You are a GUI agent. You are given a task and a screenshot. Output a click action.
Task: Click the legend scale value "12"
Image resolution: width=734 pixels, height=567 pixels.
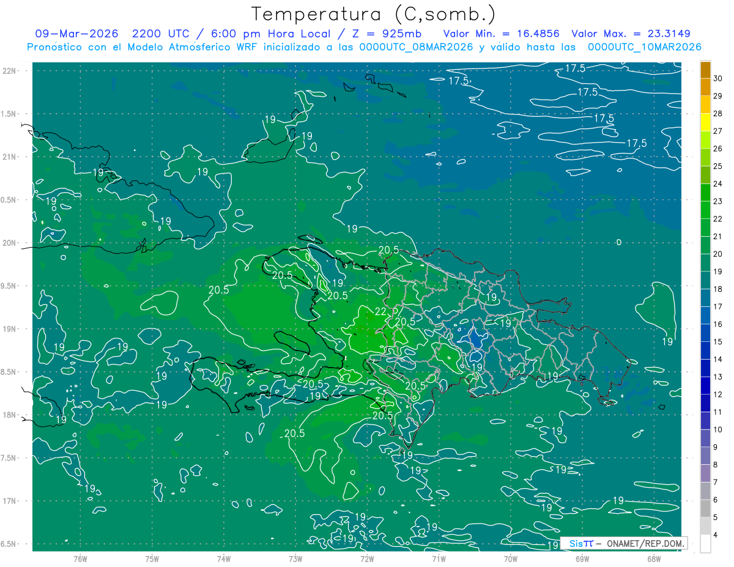718,394
